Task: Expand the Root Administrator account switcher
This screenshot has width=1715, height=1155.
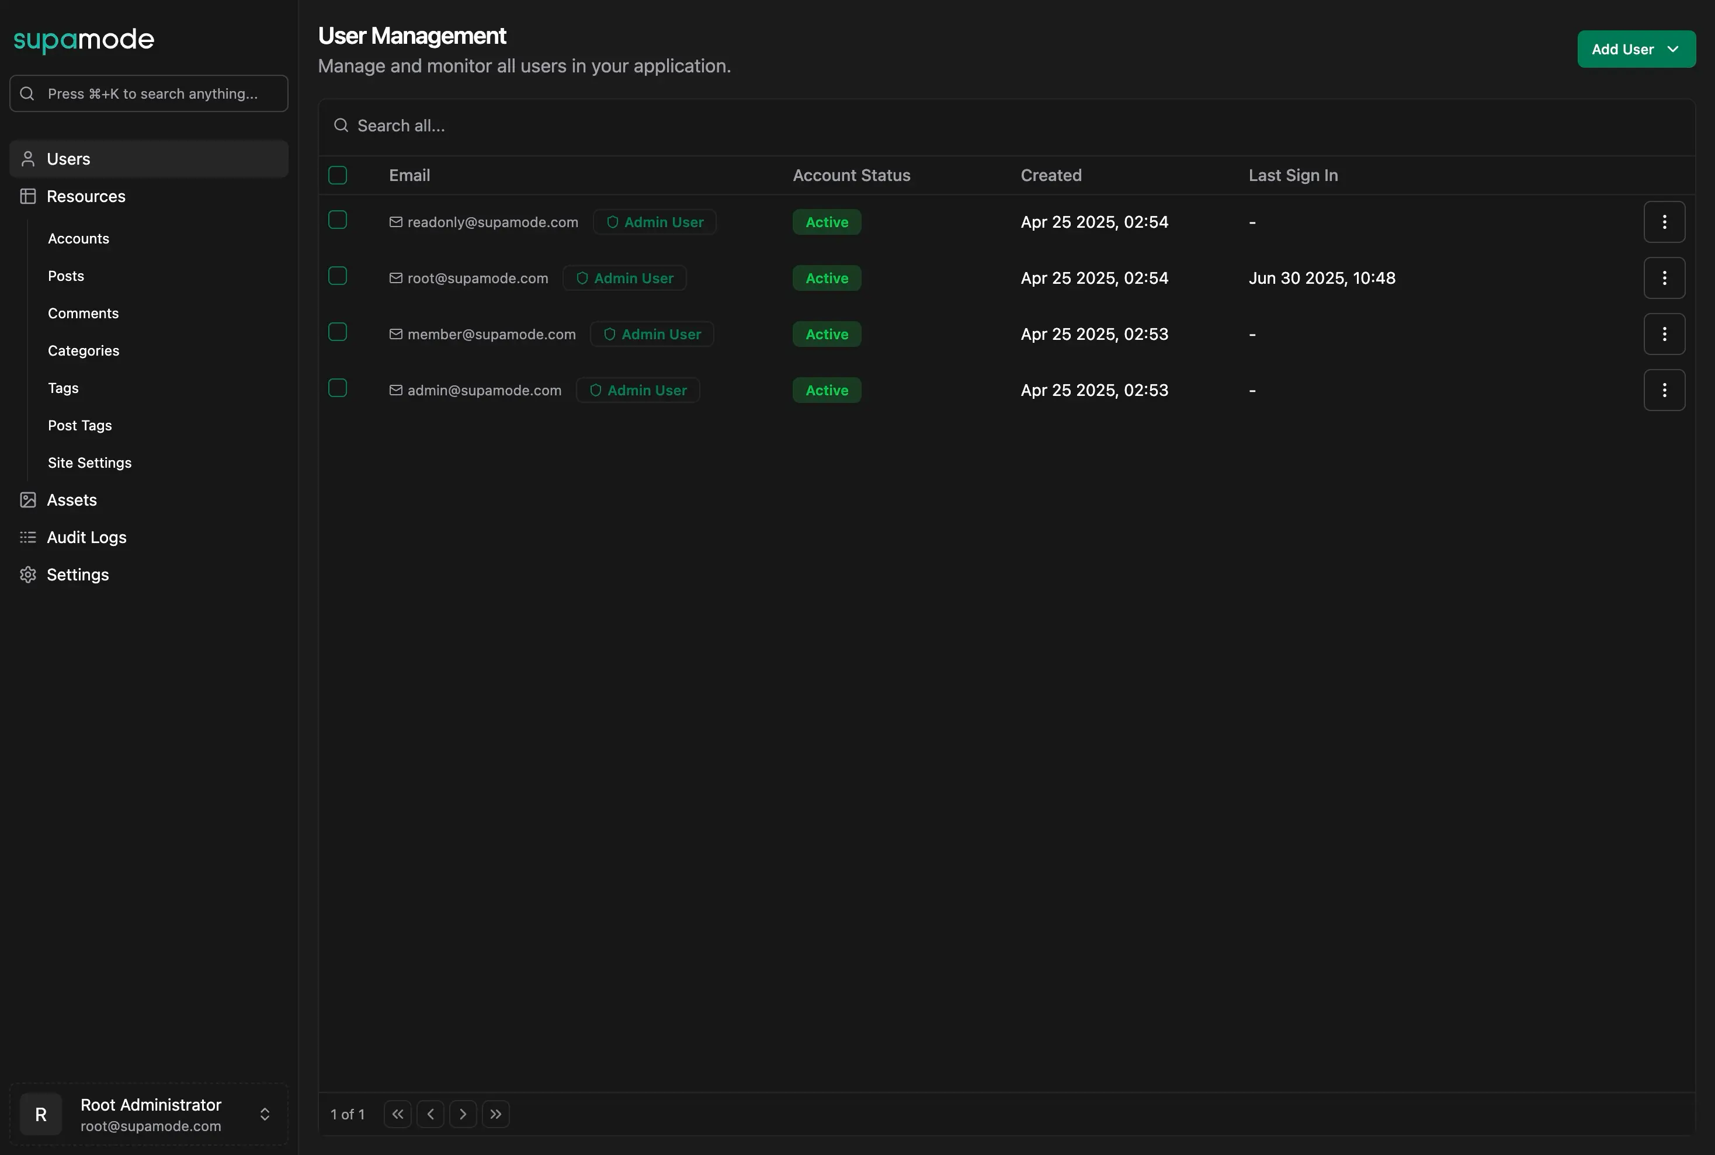Action: click(265, 1114)
